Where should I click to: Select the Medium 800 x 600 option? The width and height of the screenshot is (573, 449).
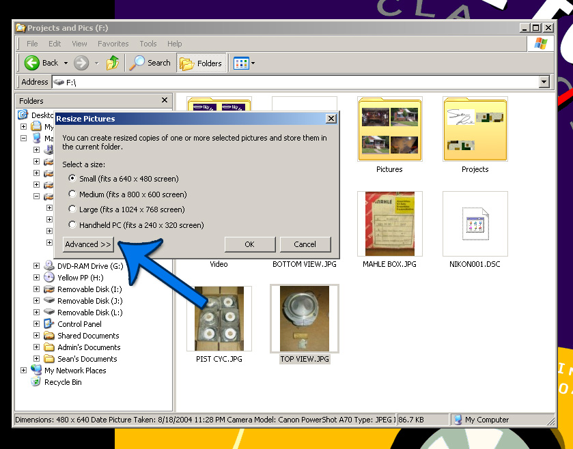[72, 194]
